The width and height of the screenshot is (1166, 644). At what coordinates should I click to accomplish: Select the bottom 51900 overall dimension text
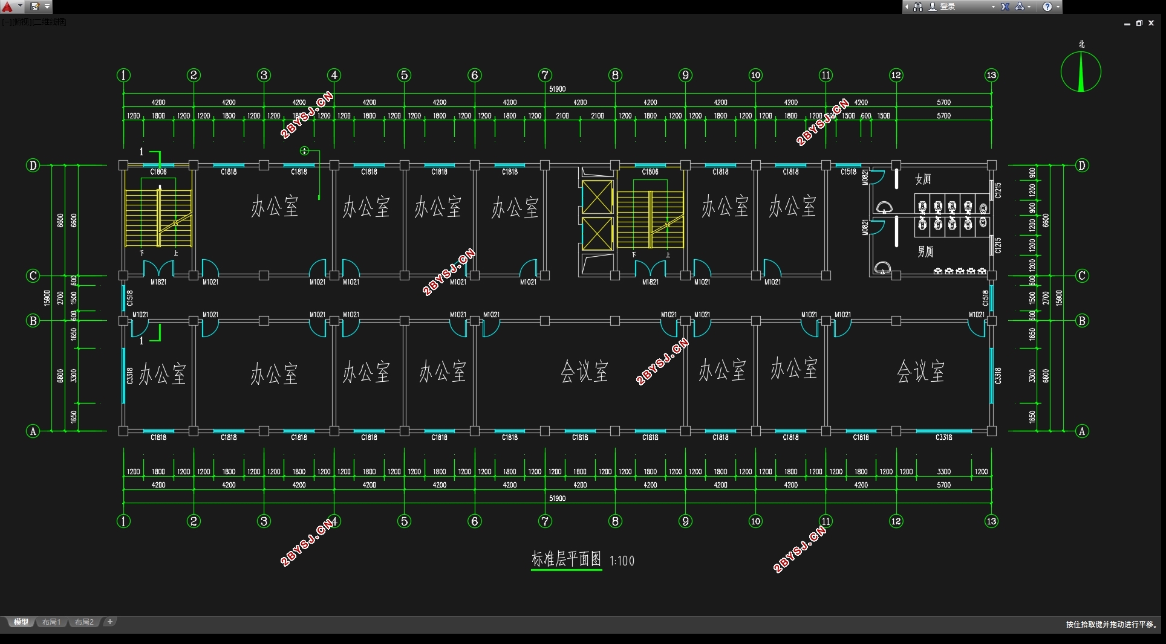pyautogui.click(x=557, y=498)
